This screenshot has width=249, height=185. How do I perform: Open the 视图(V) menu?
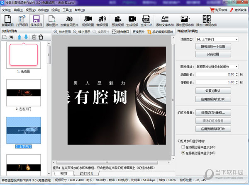(x=31, y=10)
